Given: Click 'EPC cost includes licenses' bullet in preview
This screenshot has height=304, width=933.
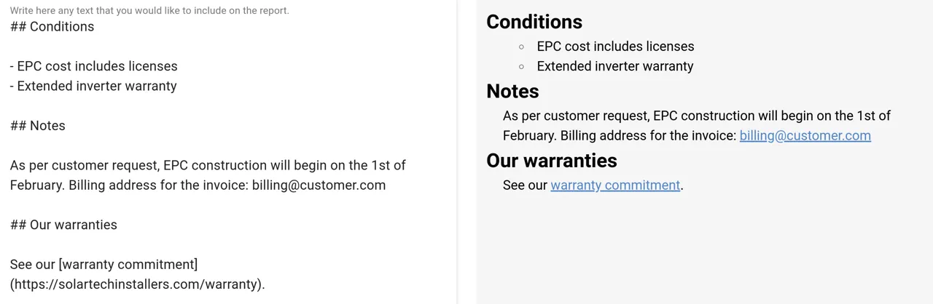Looking at the screenshot, I should pos(615,46).
